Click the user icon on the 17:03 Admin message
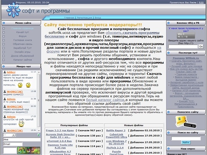207x155 pixels. (5, 117)
